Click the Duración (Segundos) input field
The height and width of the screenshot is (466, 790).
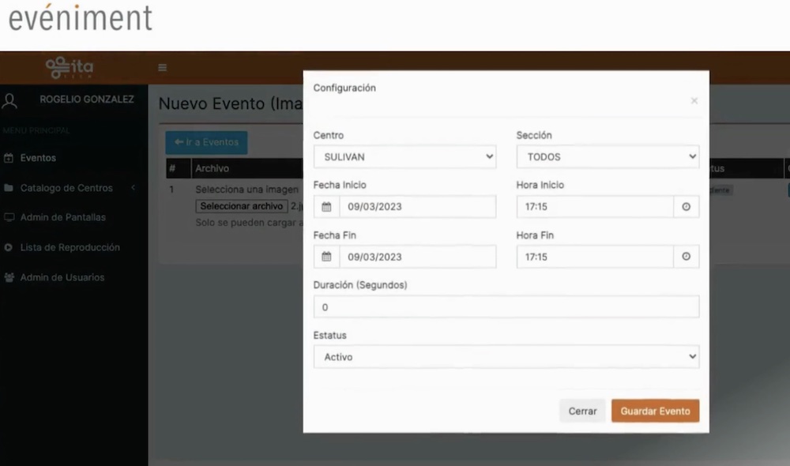pos(506,307)
